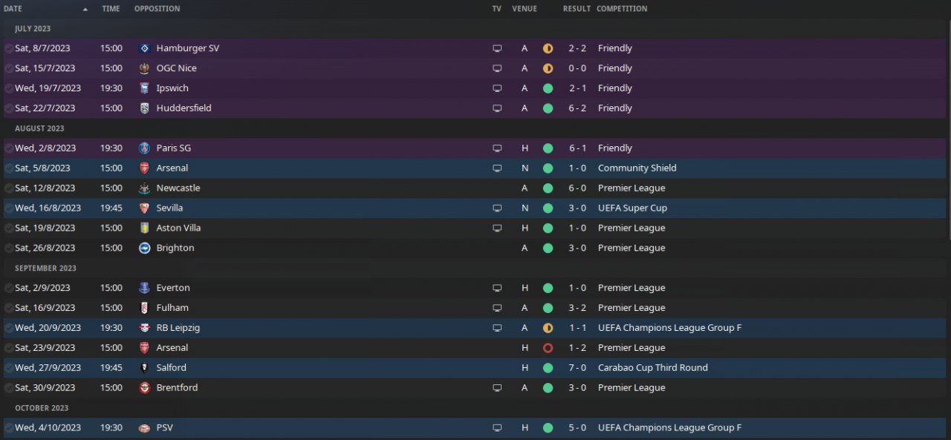The image size is (951, 440).
Task: Click the Date column sort arrow
Action: (x=85, y=10)
